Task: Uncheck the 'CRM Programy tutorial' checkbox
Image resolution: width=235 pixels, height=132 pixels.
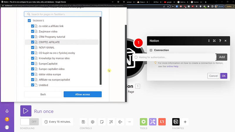Action: [x=33, y=36]
